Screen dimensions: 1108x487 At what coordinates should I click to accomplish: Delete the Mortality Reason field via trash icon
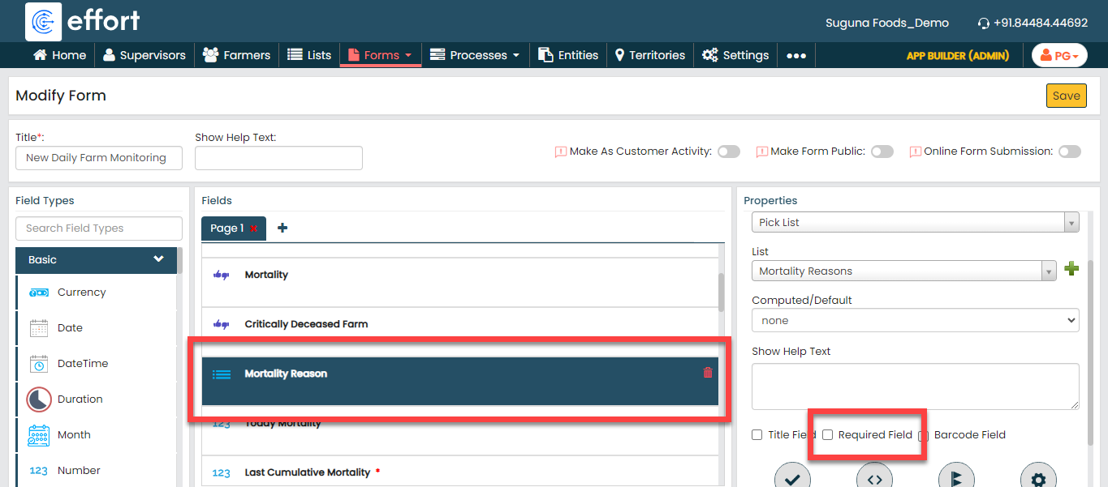707,373
